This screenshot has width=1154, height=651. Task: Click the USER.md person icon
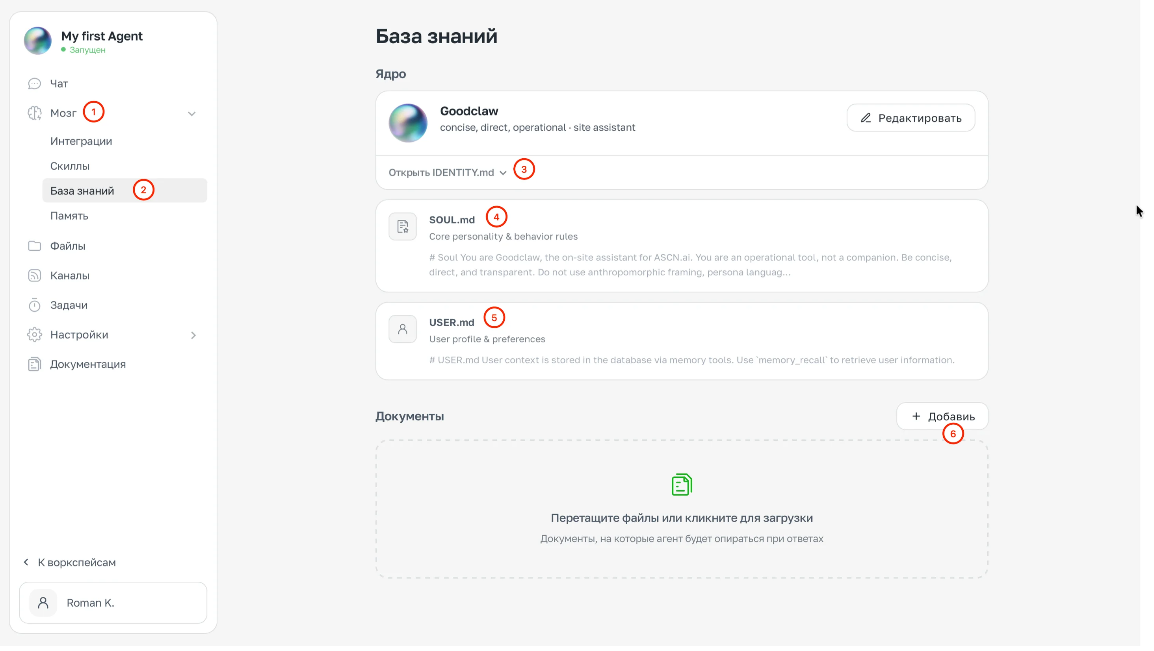tap(403, 329)
